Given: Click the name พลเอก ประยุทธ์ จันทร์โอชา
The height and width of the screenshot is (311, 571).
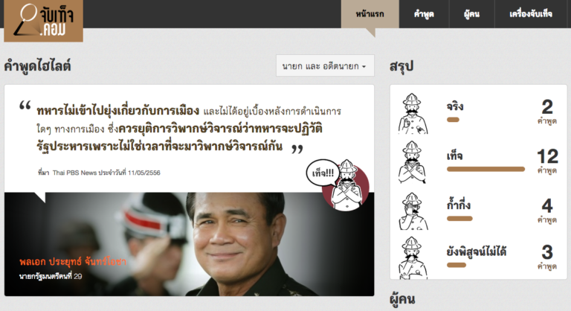Looking at the screenshot, I should coord(73,261).
